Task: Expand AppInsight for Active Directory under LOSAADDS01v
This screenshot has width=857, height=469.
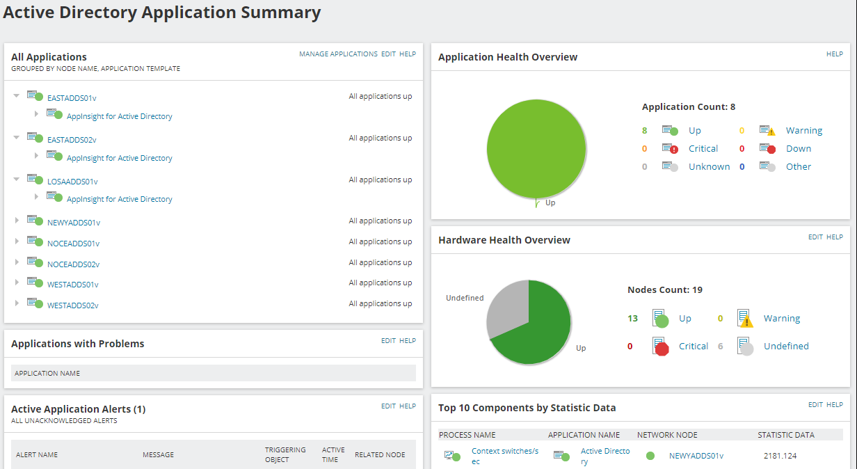Action: click(x=37, y=197)
